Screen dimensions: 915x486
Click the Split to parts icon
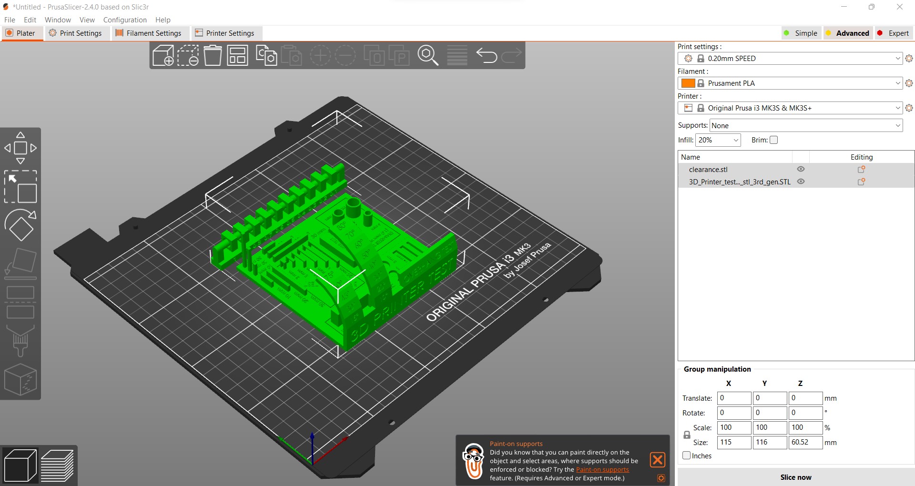coord(399,56)
